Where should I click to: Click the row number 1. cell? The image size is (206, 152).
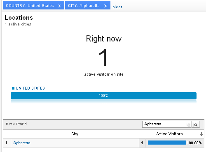[x=7, y=143]
